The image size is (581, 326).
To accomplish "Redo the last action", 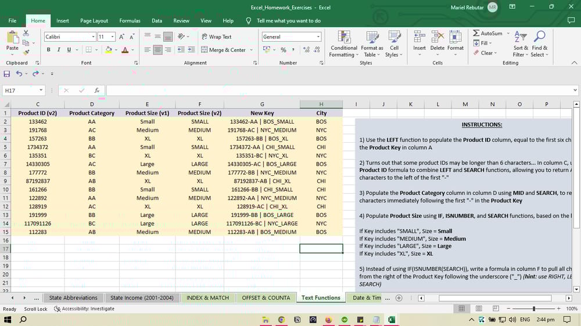I will tap(35, 74).
